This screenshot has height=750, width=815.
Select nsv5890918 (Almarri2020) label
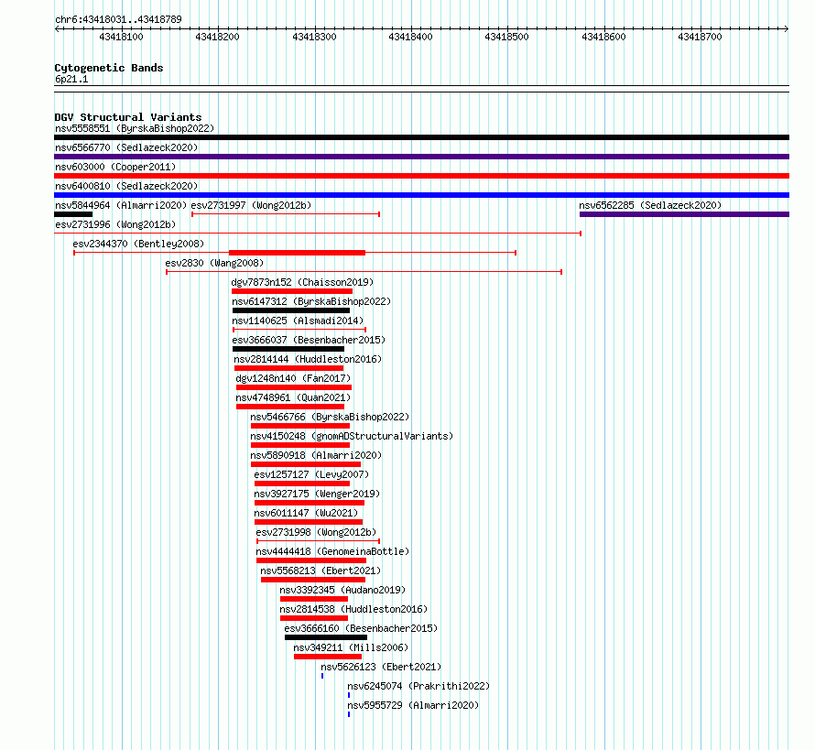pyautogui.click(x=316, y=455)
